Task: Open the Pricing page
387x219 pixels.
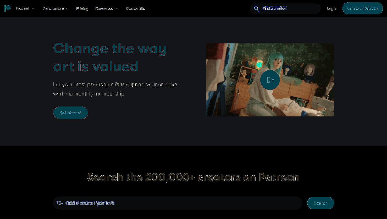Action: click(82, 9)
